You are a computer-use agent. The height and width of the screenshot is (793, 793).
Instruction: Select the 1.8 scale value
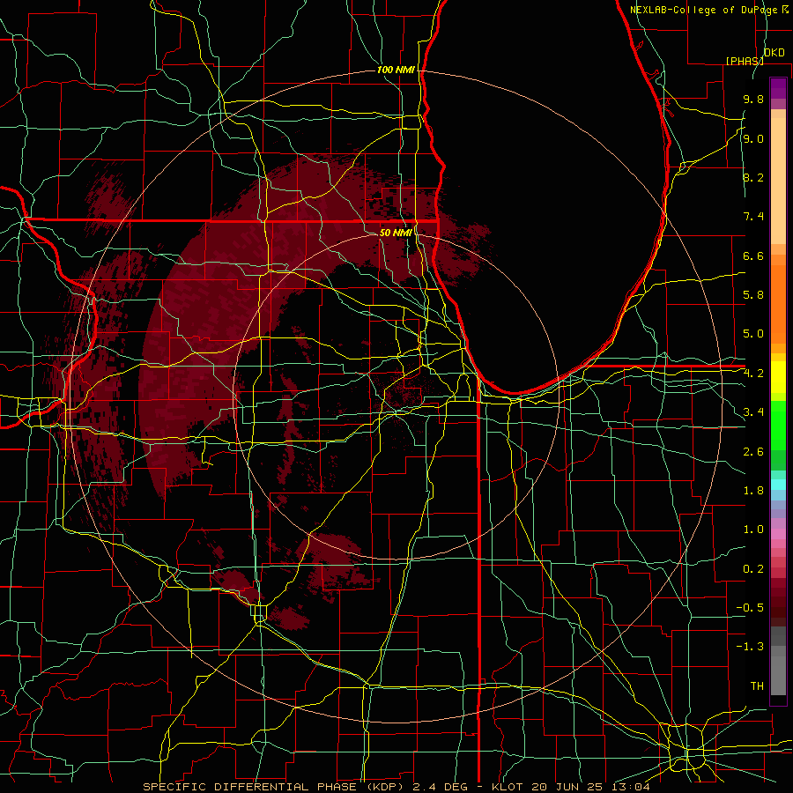pos(753,491)
